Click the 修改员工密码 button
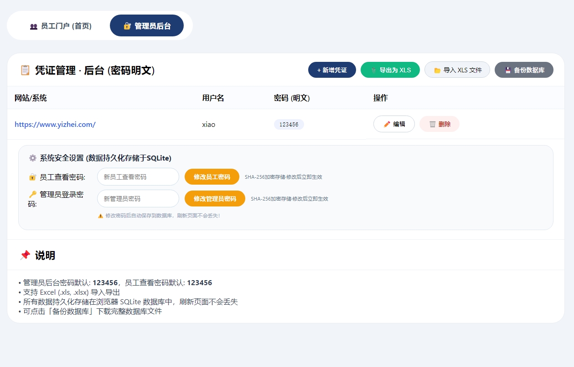Image resolution: width=574 pixels, height=367 pixels. click(212, 177)
